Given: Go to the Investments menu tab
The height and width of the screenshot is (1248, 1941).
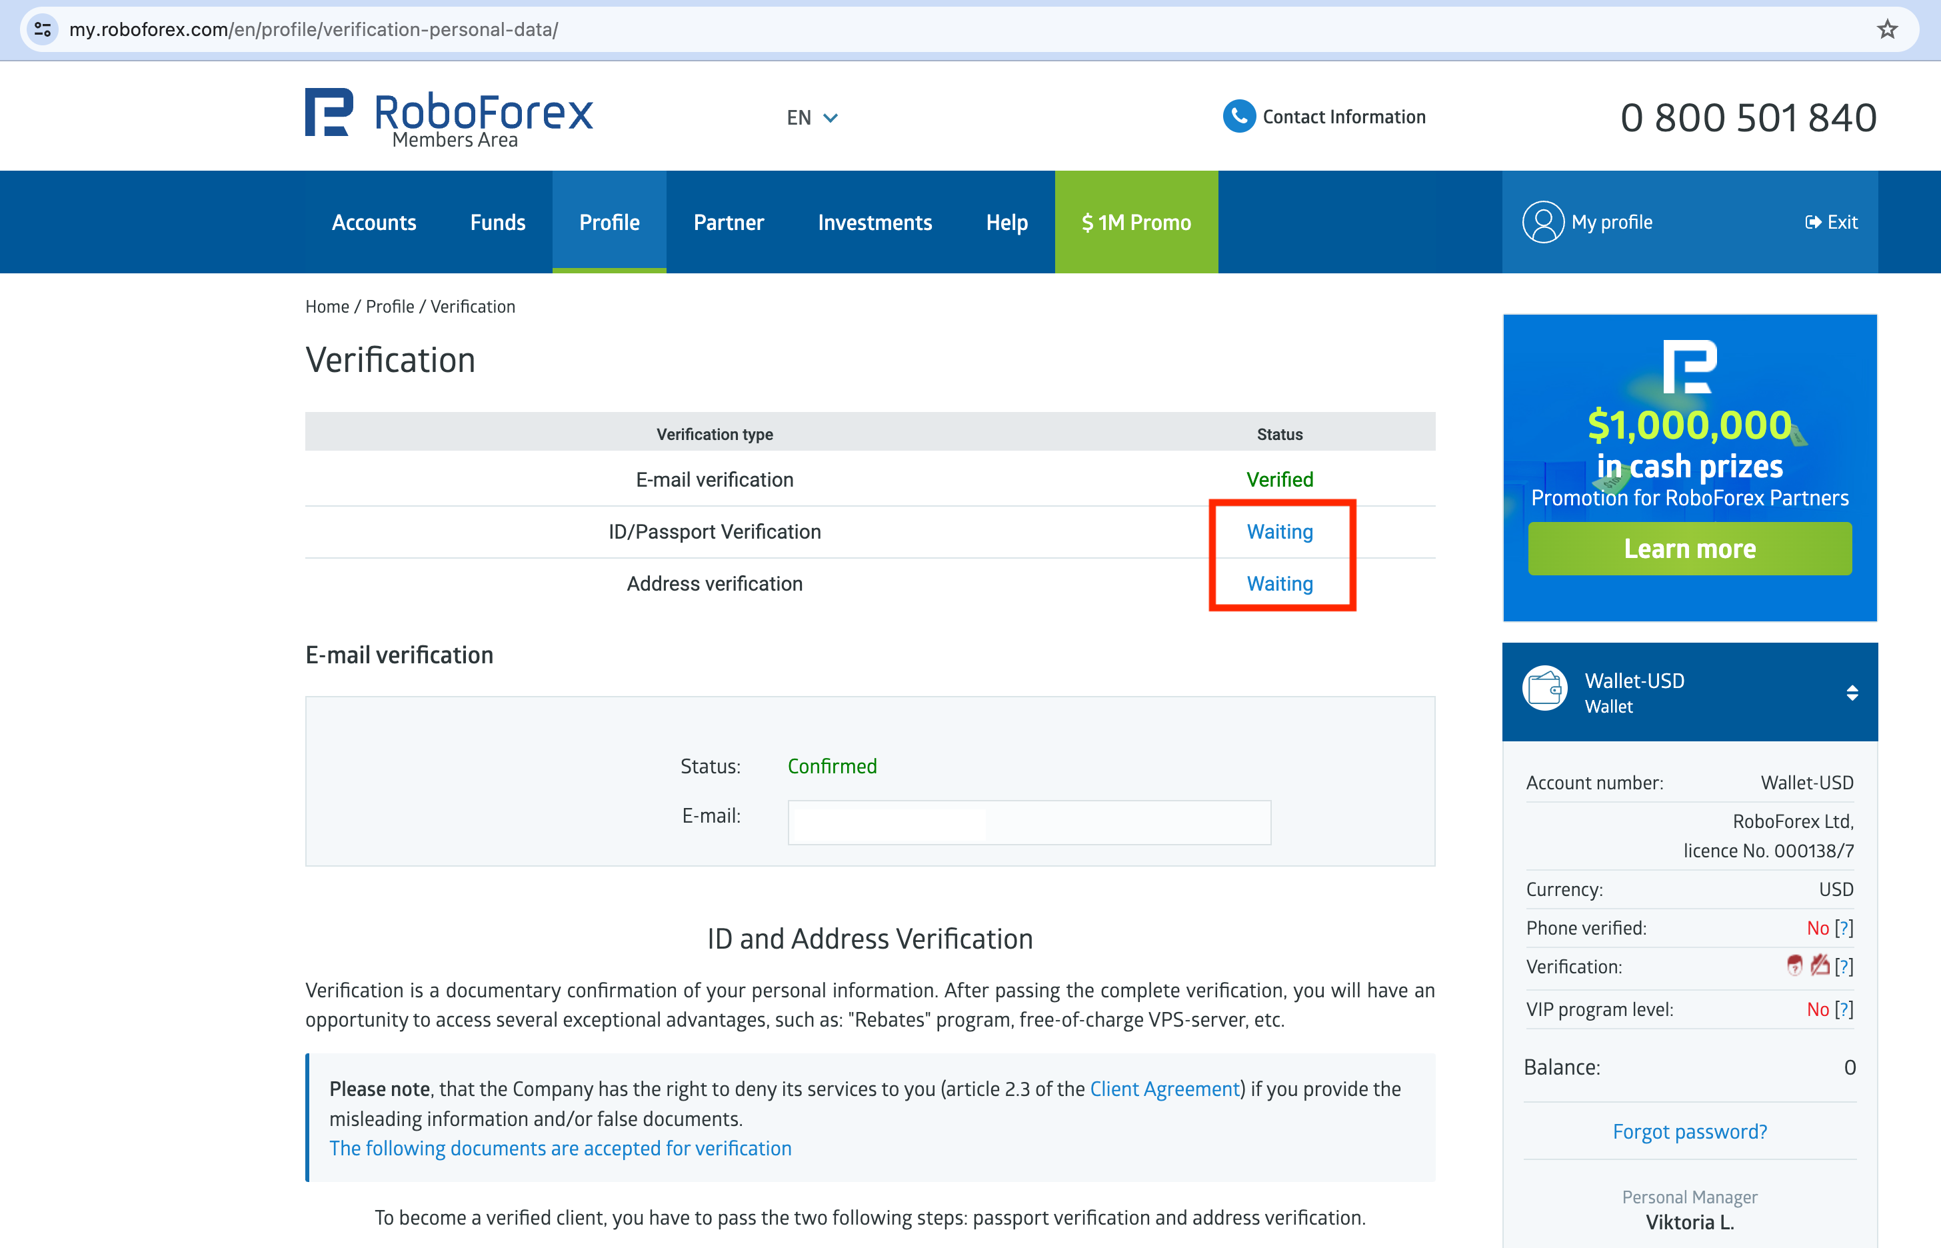Looking at the screenshot, I should click(x=874, y=222).
